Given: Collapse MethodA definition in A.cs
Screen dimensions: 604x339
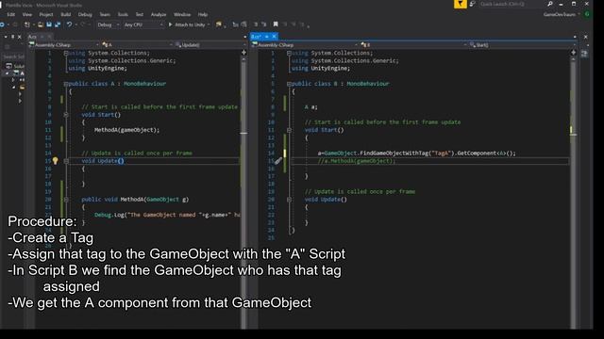Looking at the screenshot, I should 66,200.
